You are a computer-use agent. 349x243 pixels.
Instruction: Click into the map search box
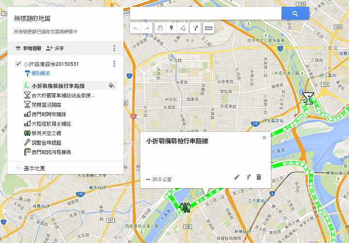tap(206, 14)
